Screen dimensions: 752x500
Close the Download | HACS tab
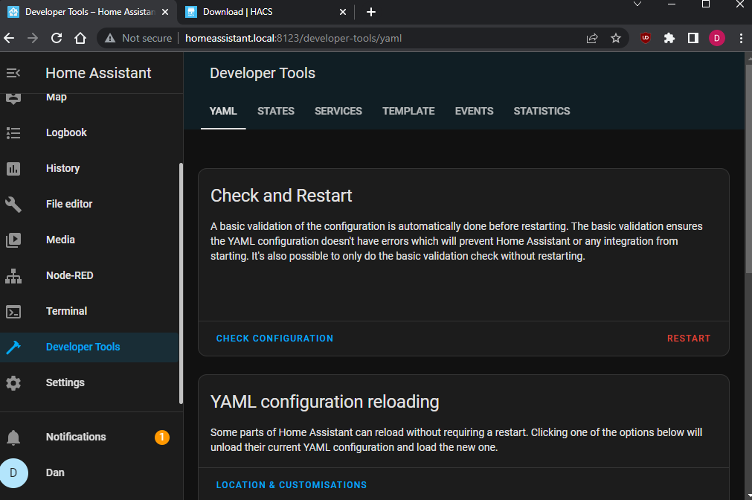(x=343, y=12)
